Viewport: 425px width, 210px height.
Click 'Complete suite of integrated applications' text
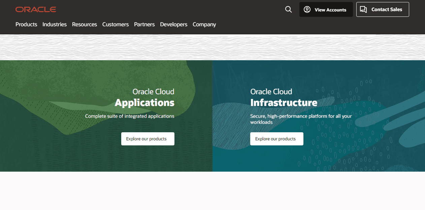tap(130, 116)
